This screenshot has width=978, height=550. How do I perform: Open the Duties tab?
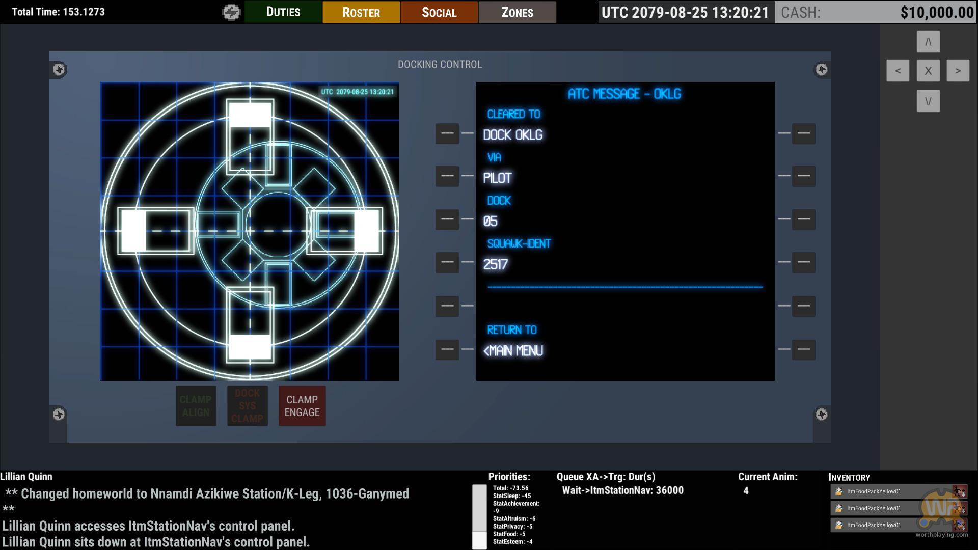pos(283,12)
